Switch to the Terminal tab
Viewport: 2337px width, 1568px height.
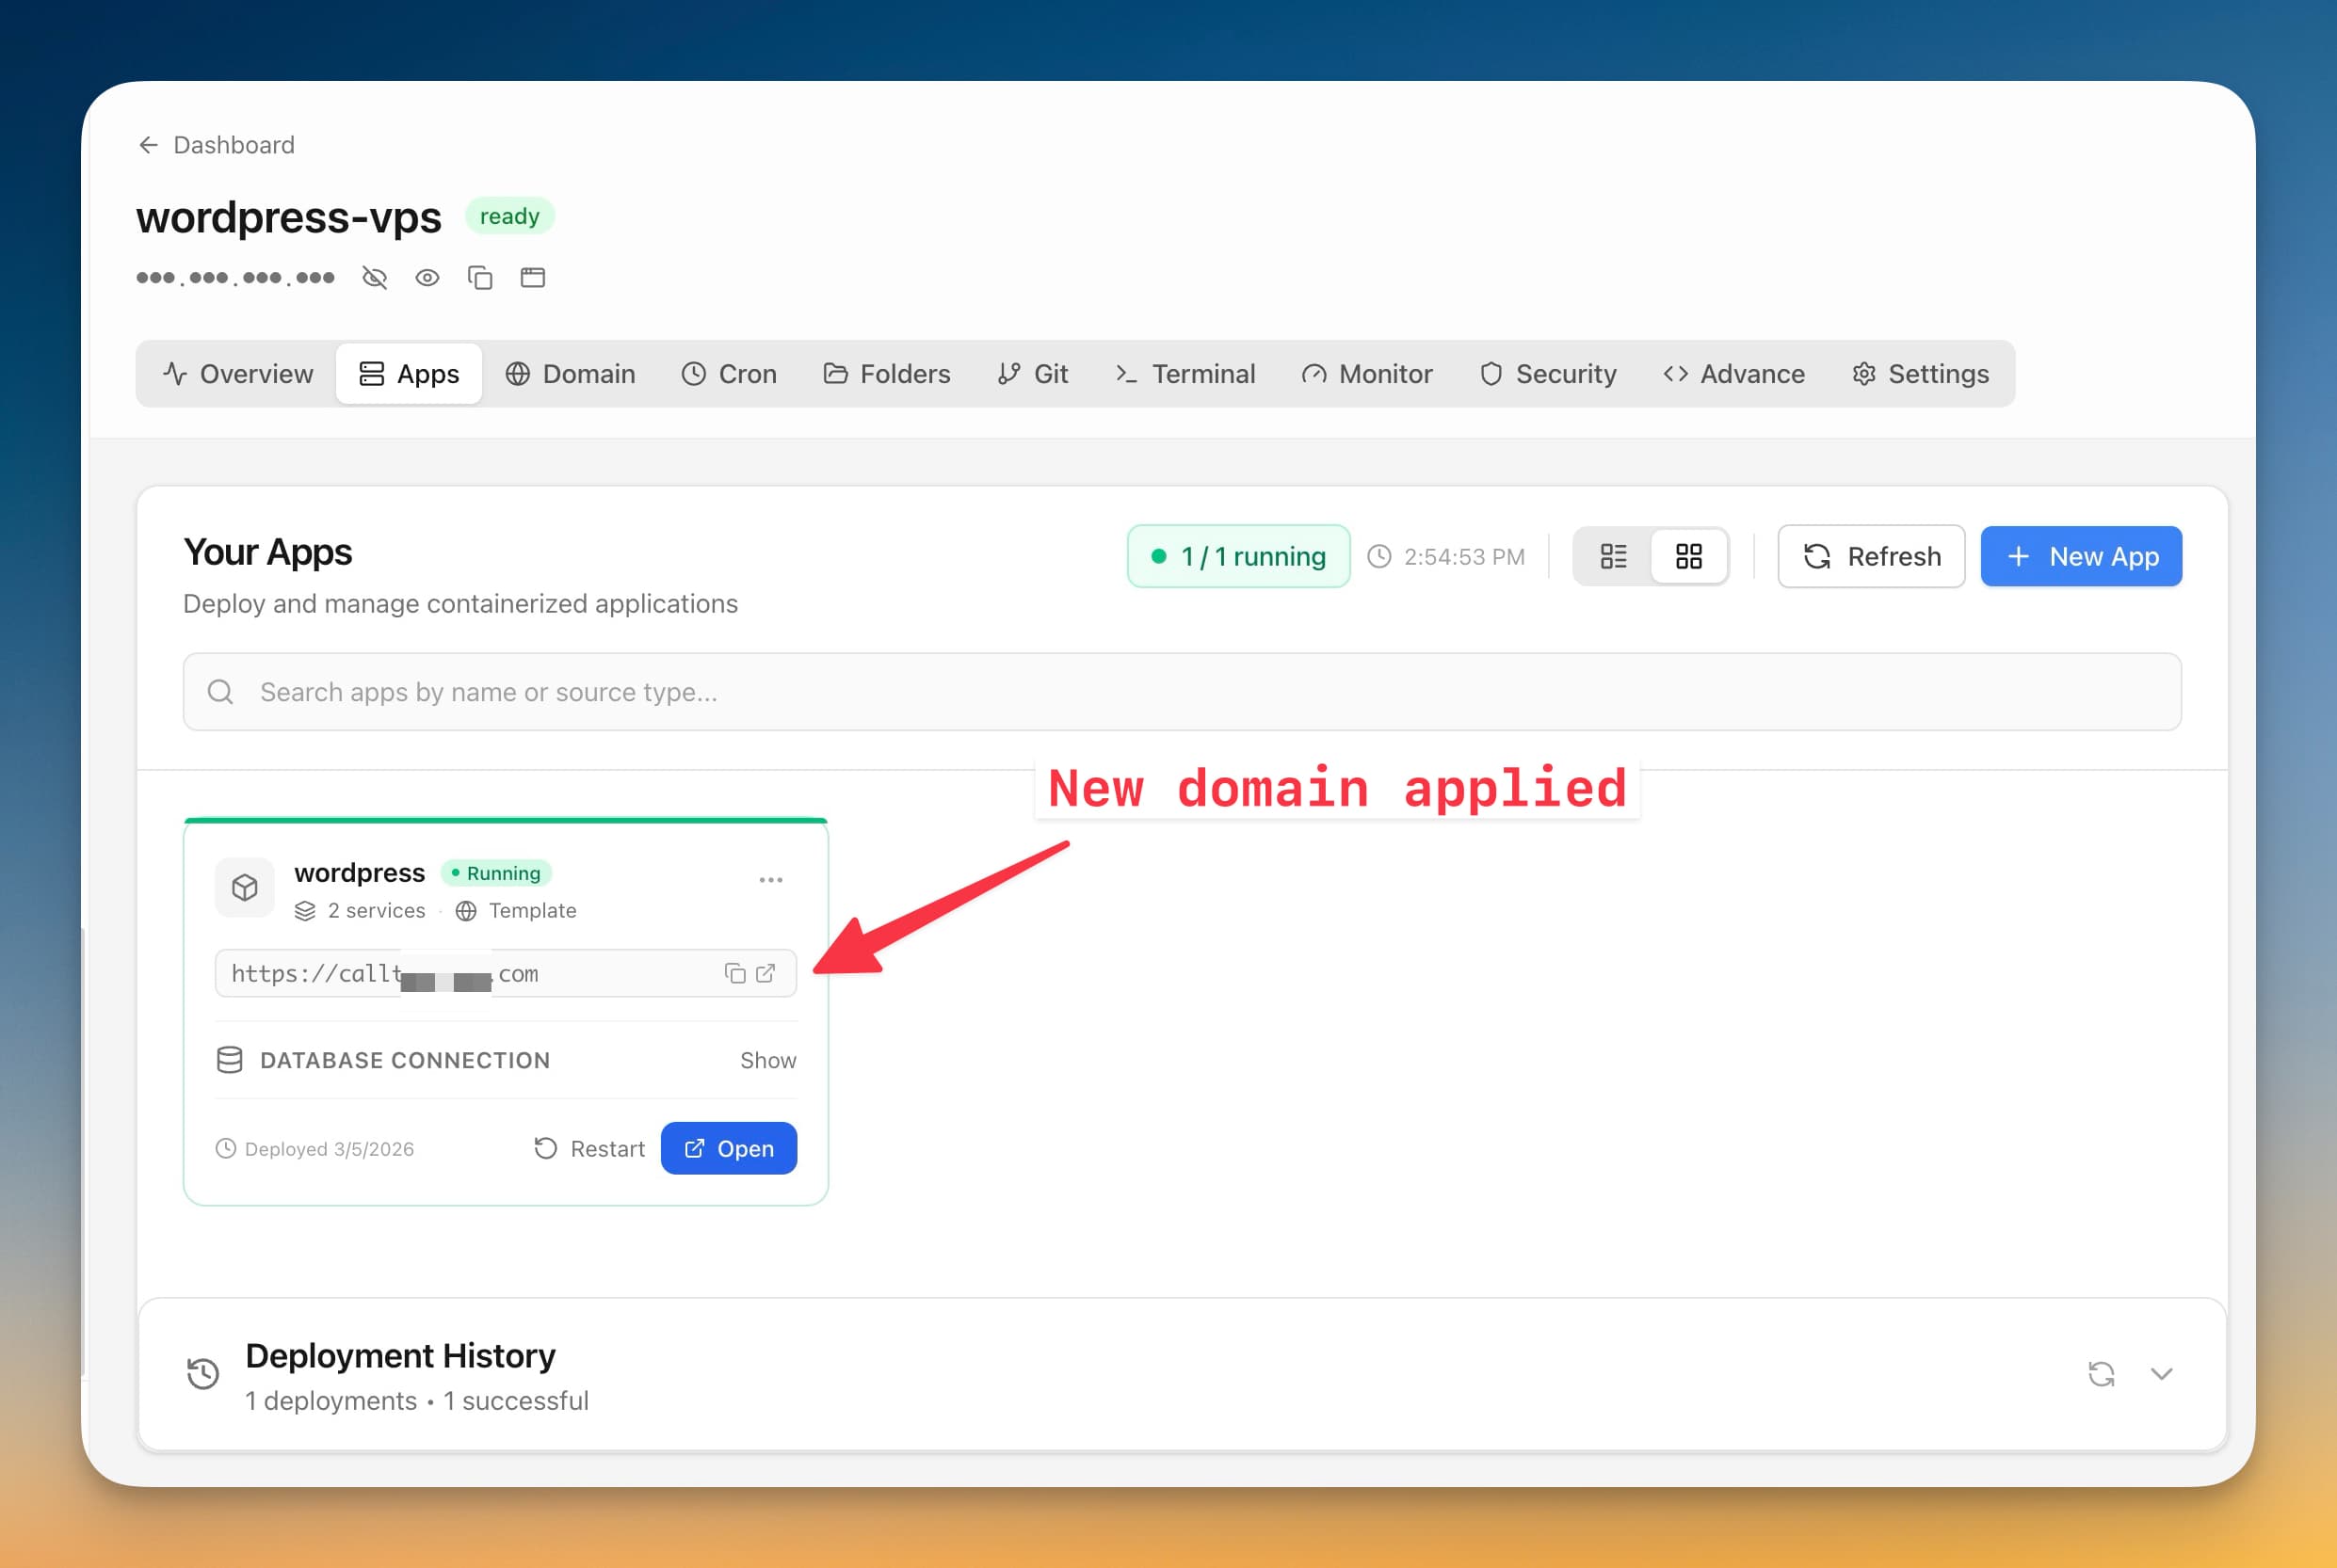pyautogui.click(x=1185, y=373)
